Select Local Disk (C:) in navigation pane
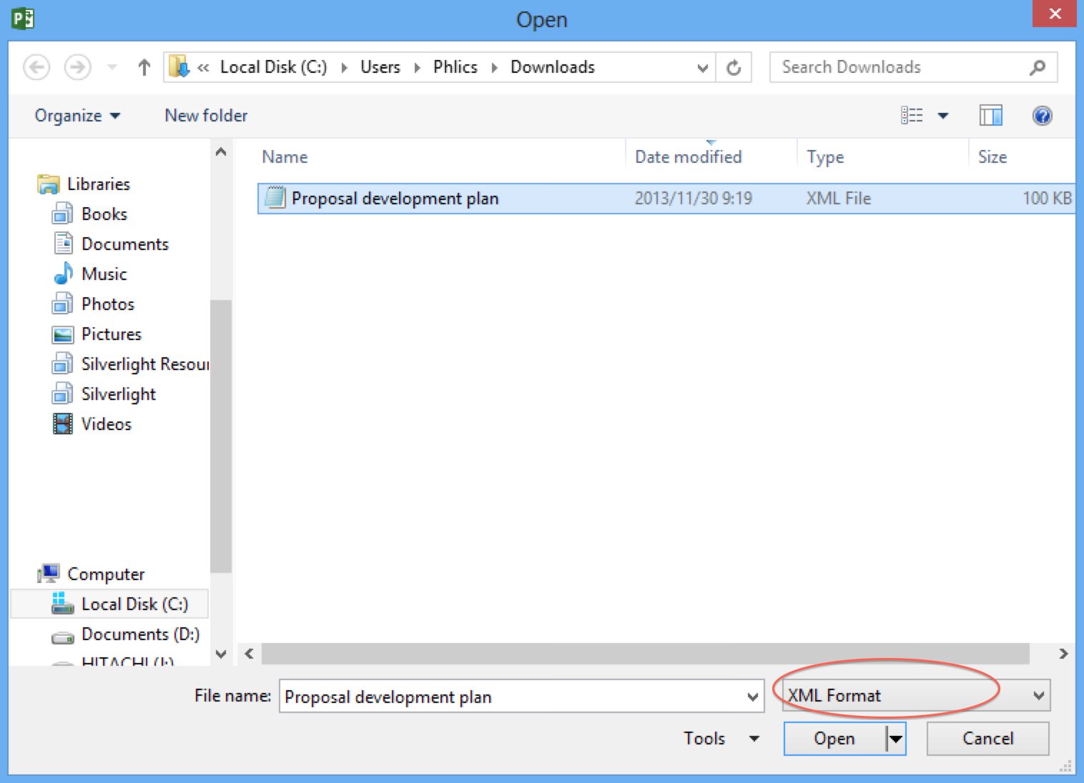 [x=134, y=604]
